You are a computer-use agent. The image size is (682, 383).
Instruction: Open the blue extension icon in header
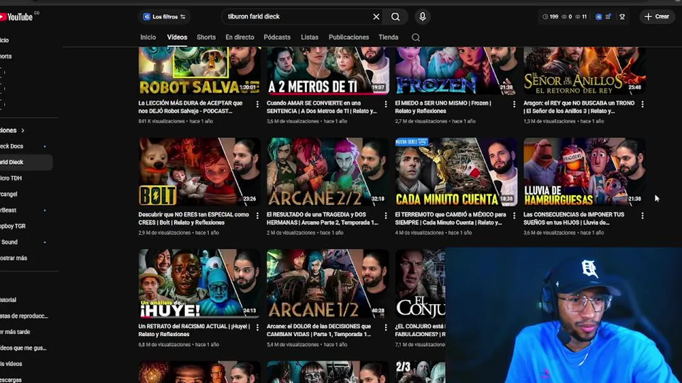pyautogui.click(x=598, y=16)
